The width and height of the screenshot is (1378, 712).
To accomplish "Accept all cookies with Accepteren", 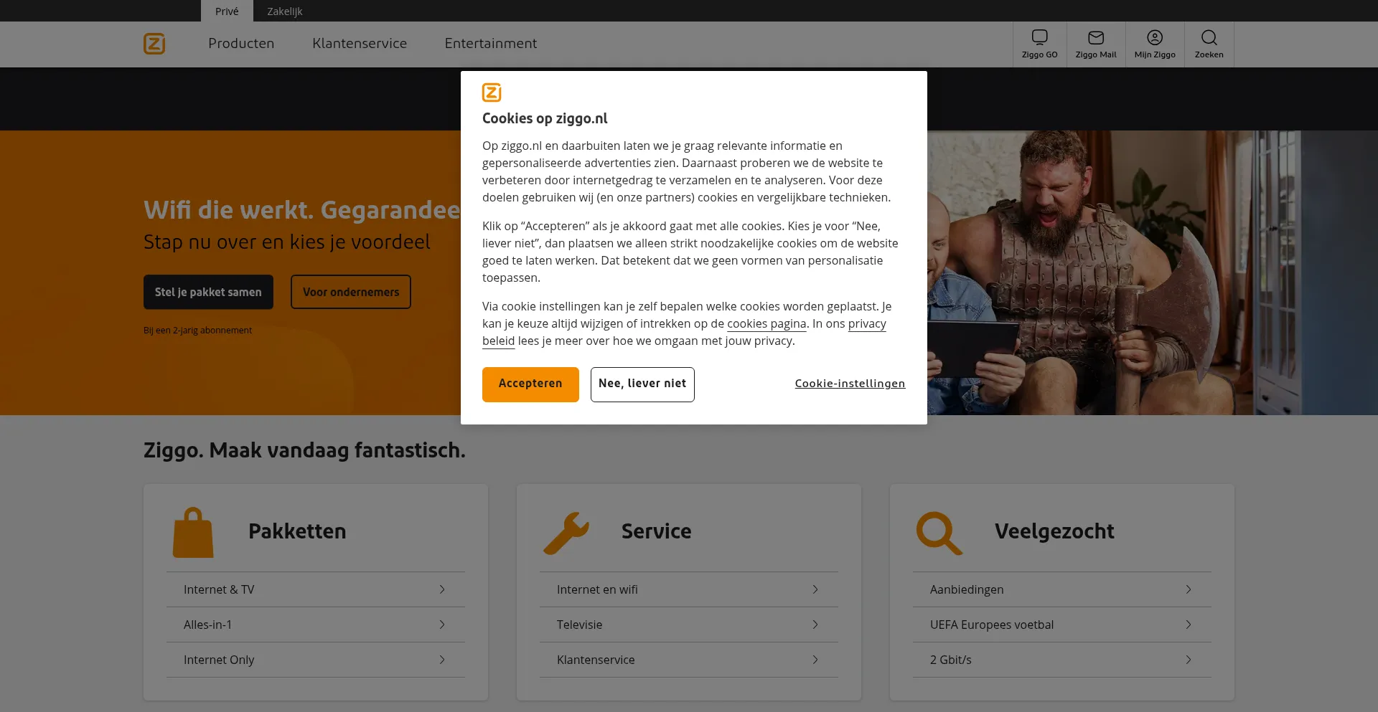I will (x=530, y=384).
